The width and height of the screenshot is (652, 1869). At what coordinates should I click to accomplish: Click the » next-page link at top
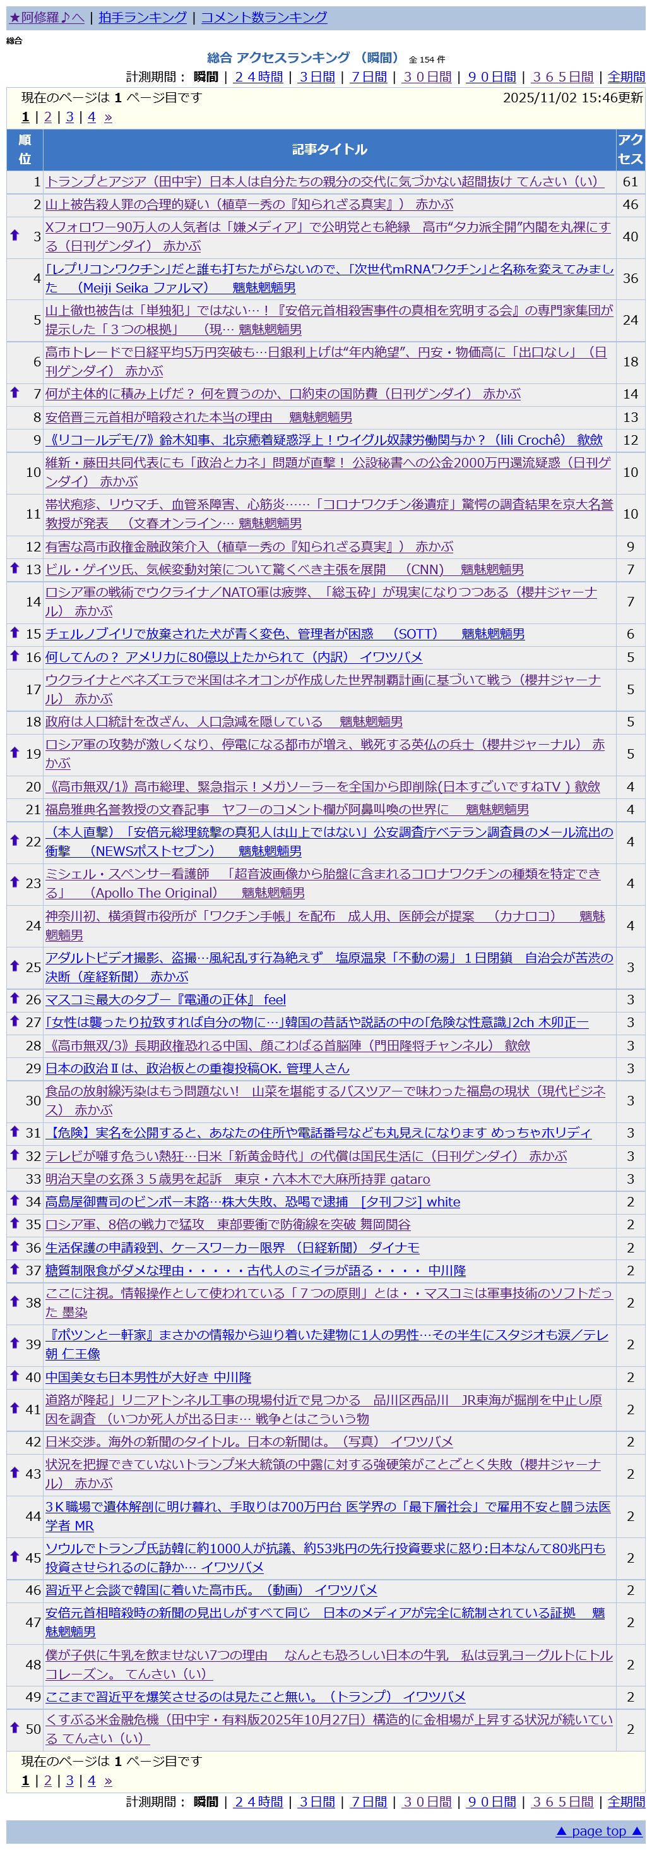pyautogui.click(x=108, y=117)
